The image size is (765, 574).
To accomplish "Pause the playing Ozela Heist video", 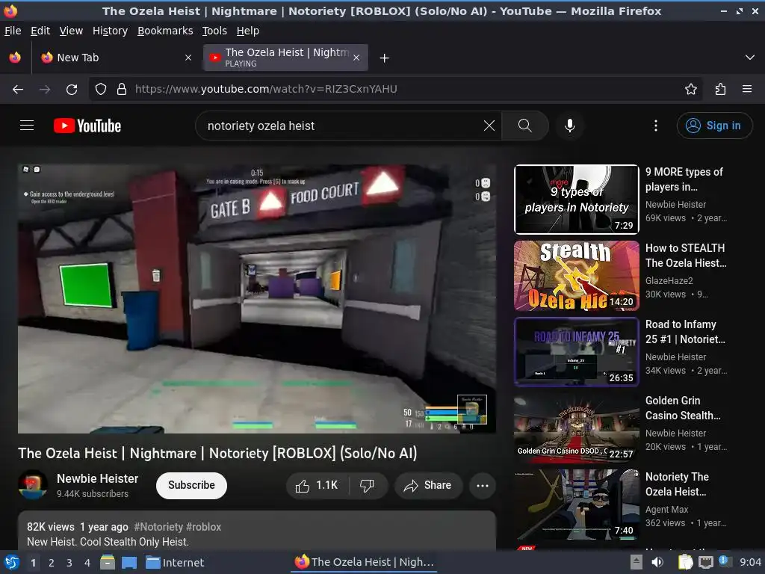I will click(257, 299).
